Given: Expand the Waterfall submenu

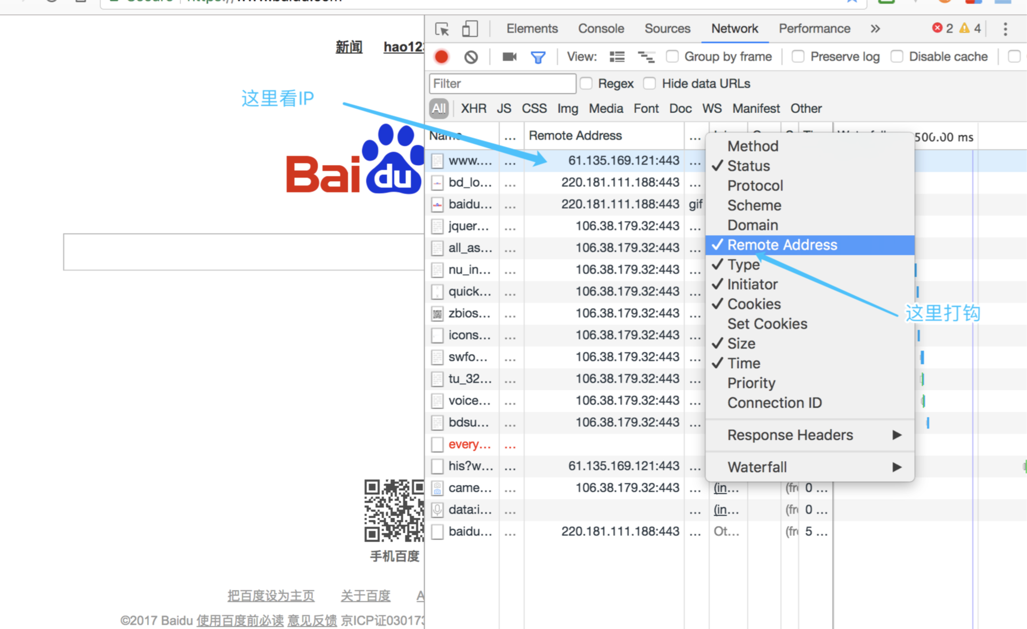Looking at the screenshot, I should (810, 467).
